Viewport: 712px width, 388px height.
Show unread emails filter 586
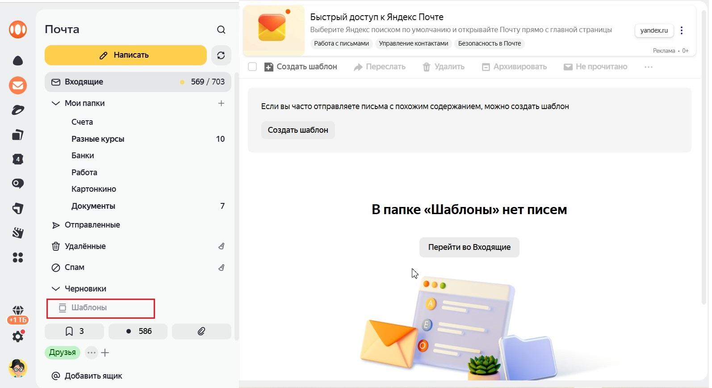pos(138,331)
